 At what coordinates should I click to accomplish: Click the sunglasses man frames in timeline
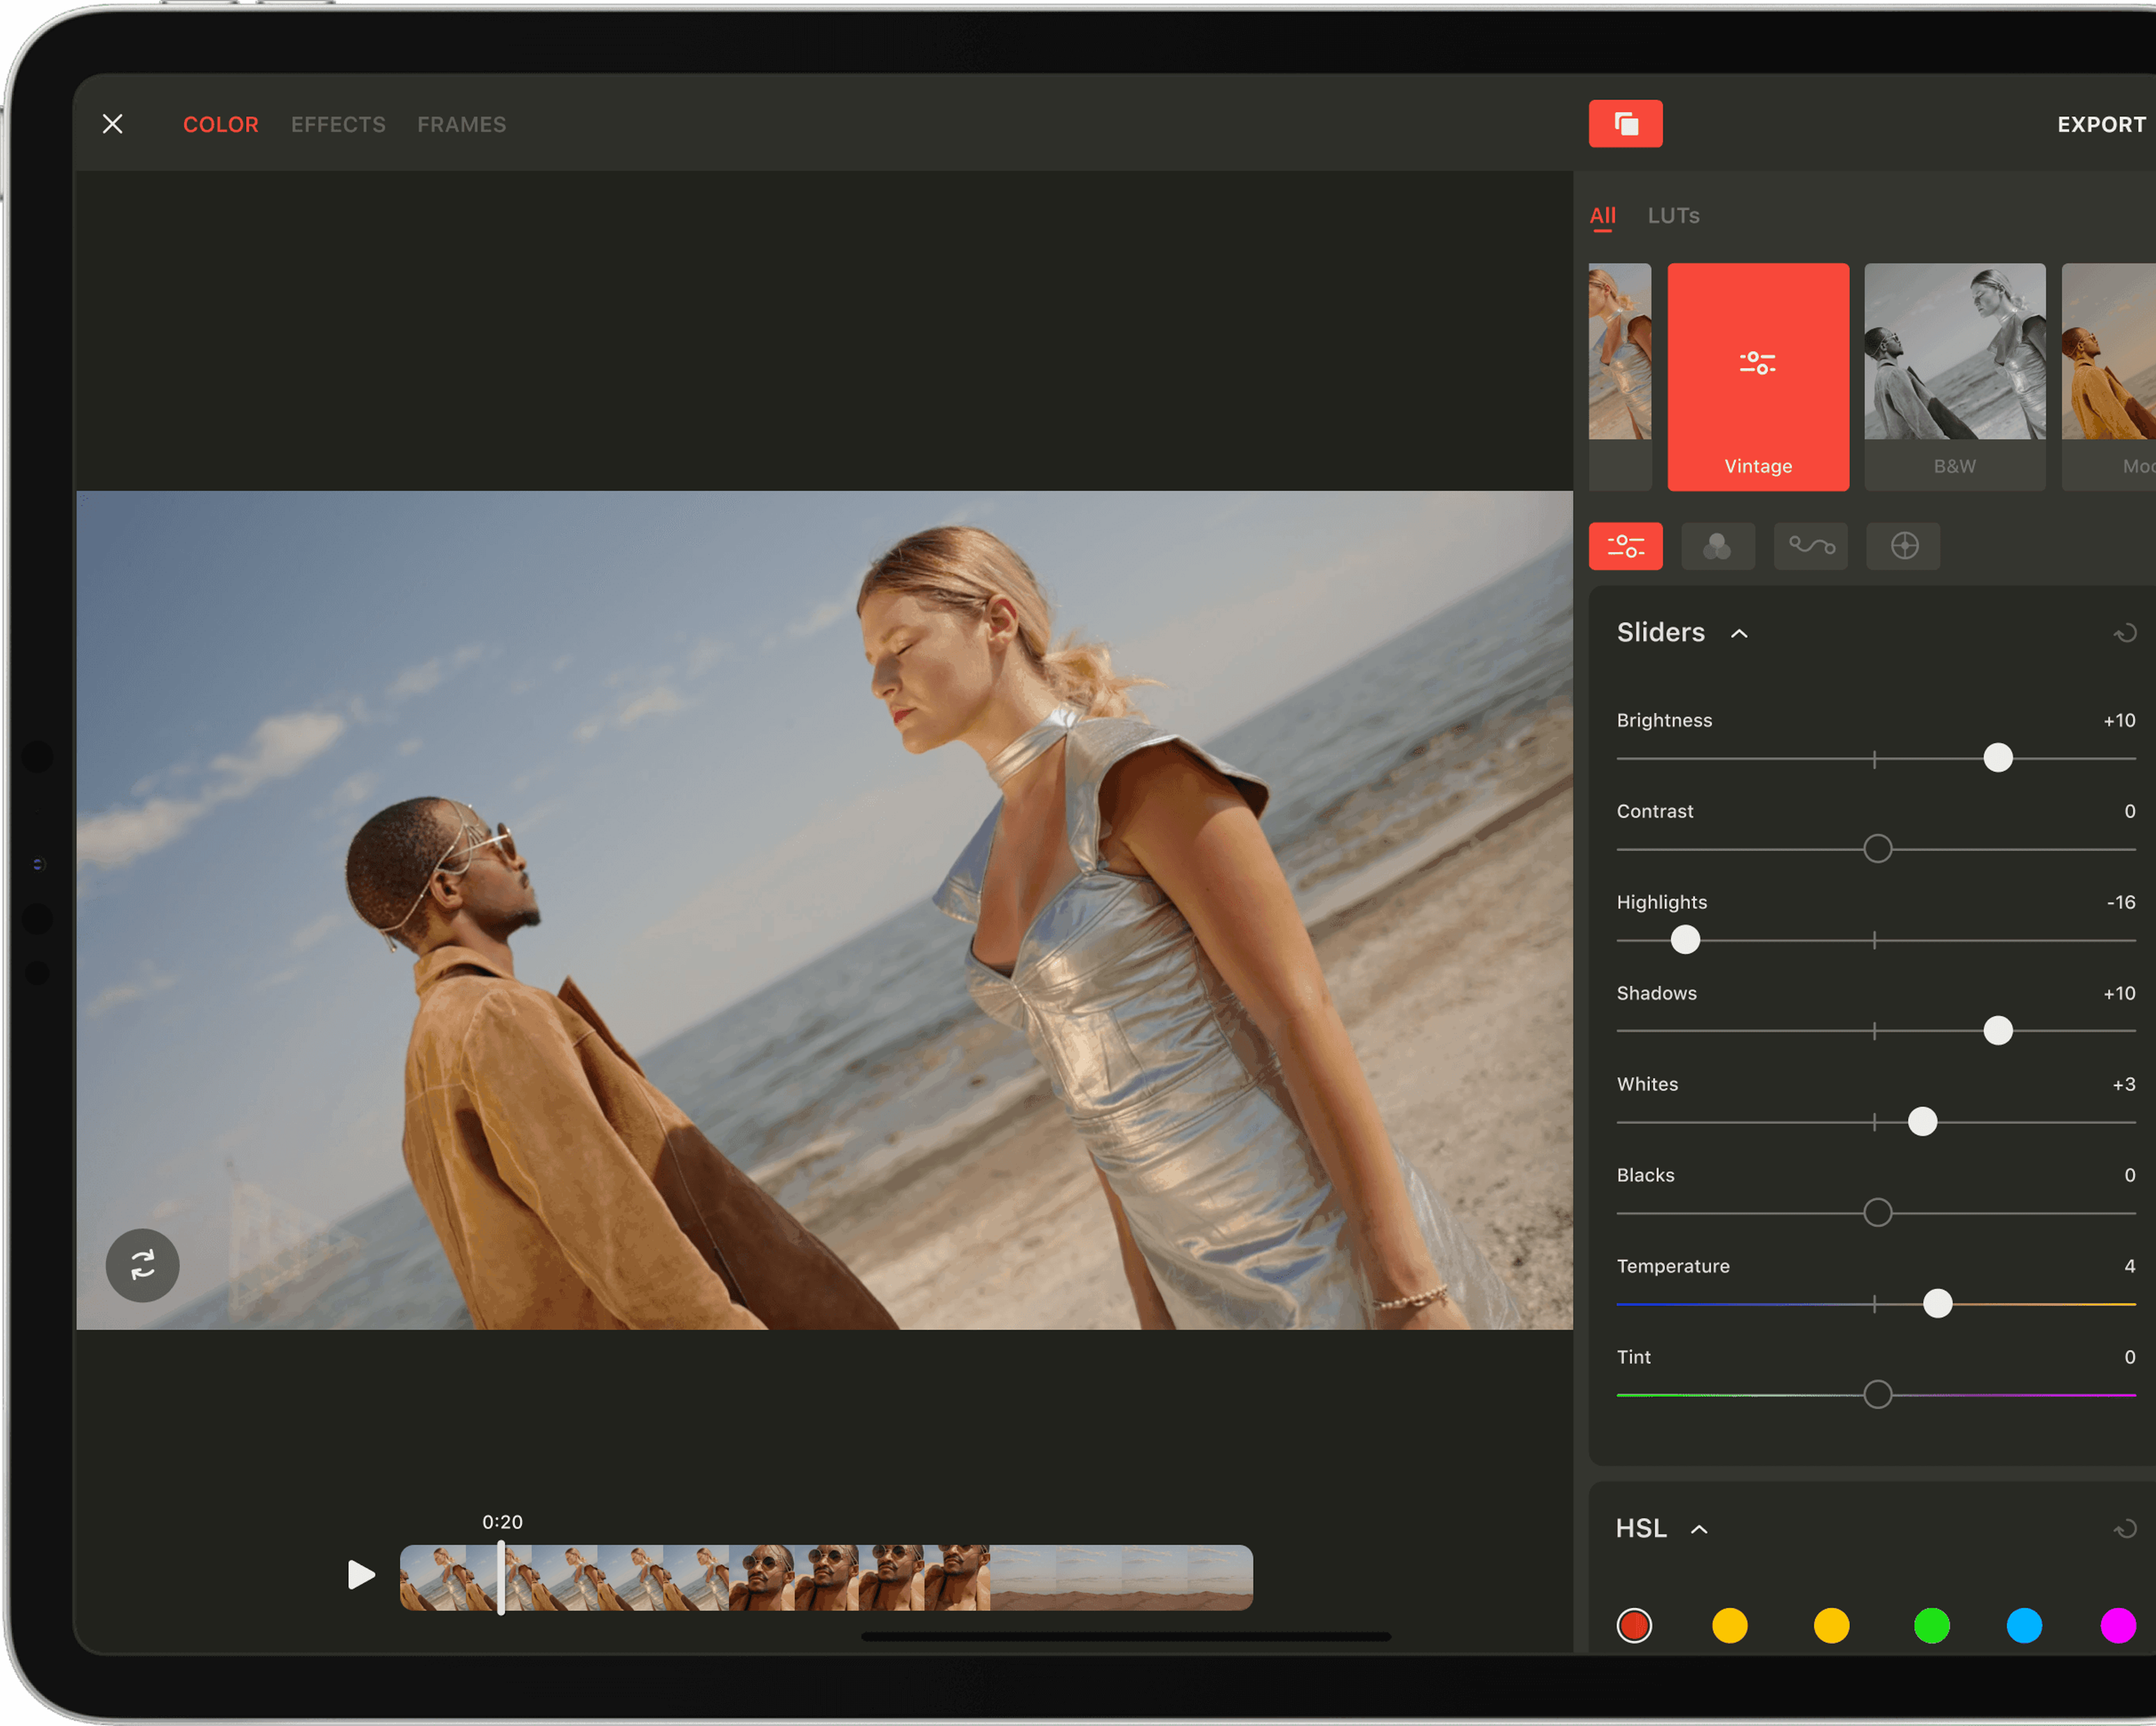point(860,1578)
